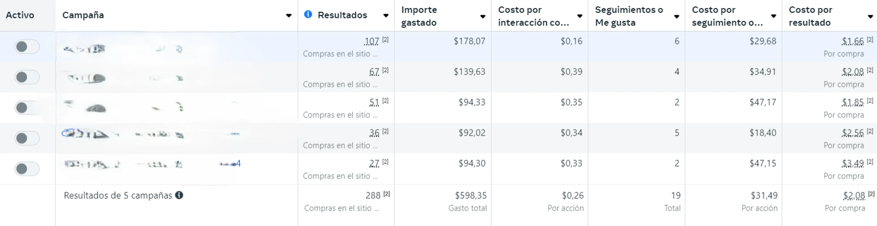877x226 pixels.
Task: Enable the second campaign's Activo switch
Action: click(x=27, y=77)
